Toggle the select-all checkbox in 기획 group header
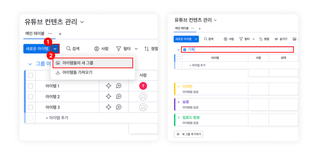This screenshot has height=154, width=318. (x=179, y=58)
